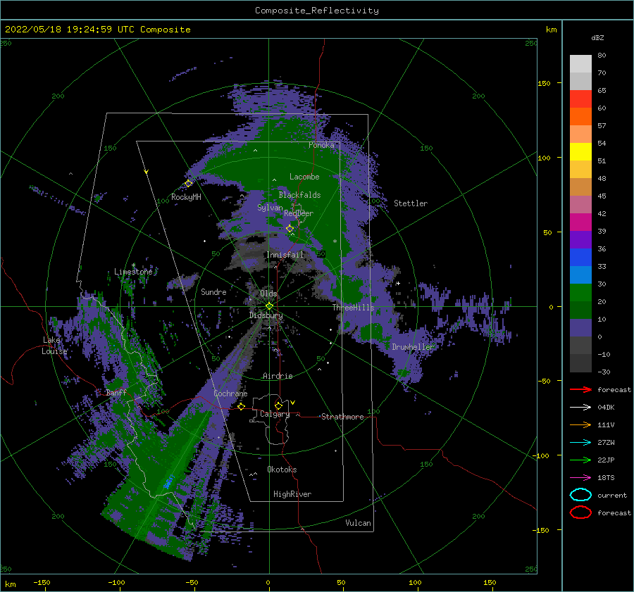This screenshot has width=634, height=592.
Task: Click the Okotoks city label
Action: point(282,470)
